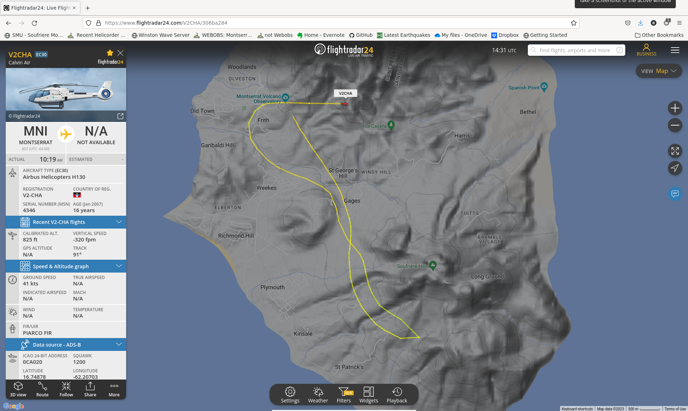The height and width of the screenshot is (411, 688).
Task: Center map on my location
Action: pyautogui.click(x=675, y=168)
